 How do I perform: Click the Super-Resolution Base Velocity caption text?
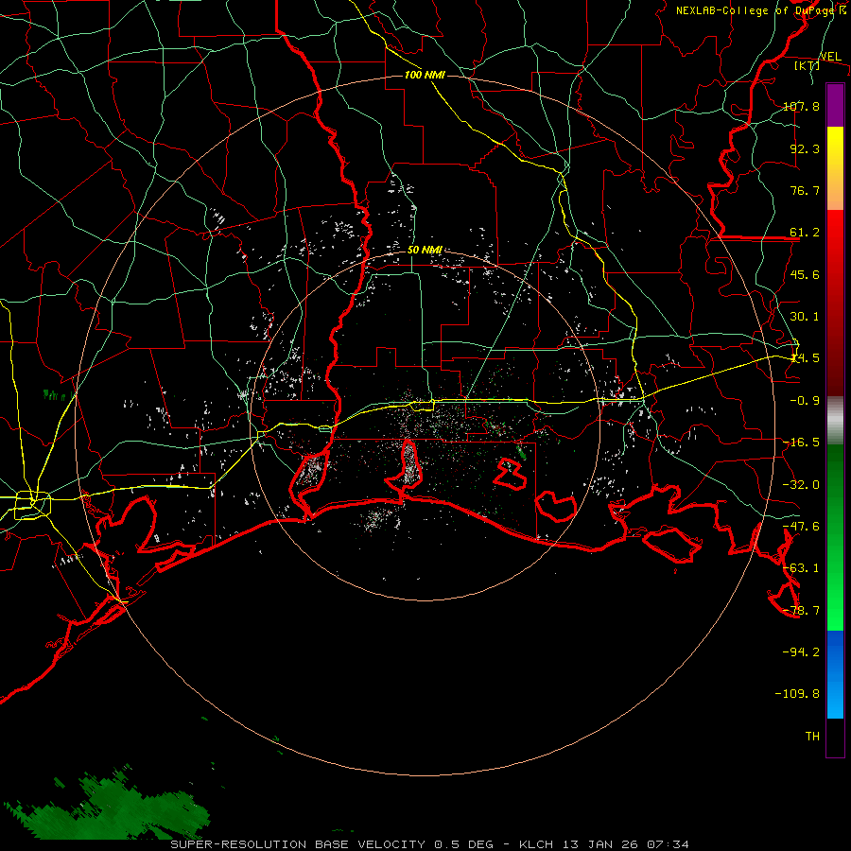click(429, 844)
